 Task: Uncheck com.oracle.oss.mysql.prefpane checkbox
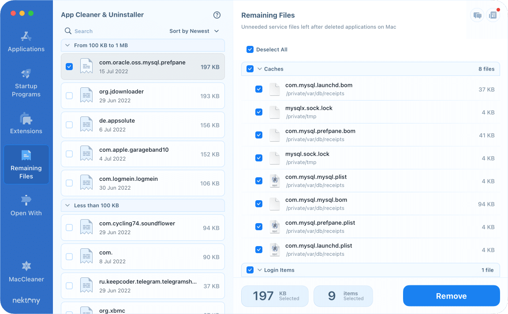[x=69, y=67]
